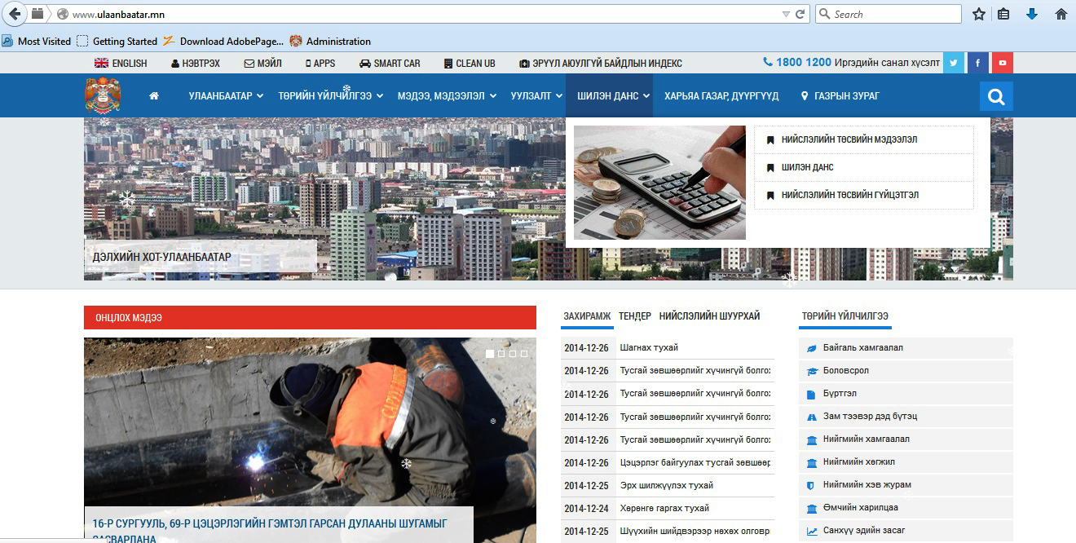Expand the МЭДЭЭ, МЭДЭЭЛЭЛ dropdown menu

pyautogui.click(x=446, y=96)
